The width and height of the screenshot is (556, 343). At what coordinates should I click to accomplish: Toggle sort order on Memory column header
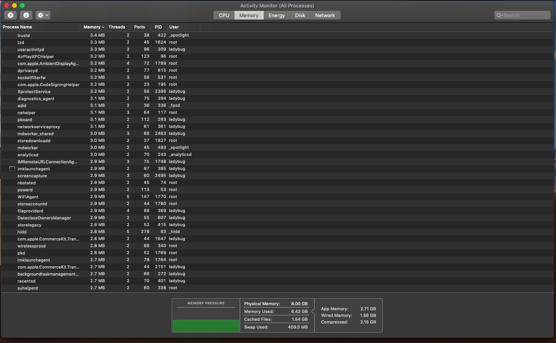click(93, 27)
